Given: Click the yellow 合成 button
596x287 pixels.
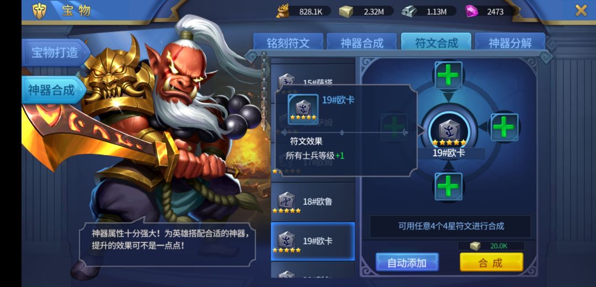Looking at the screenshot, I should [x=491, y=262].
